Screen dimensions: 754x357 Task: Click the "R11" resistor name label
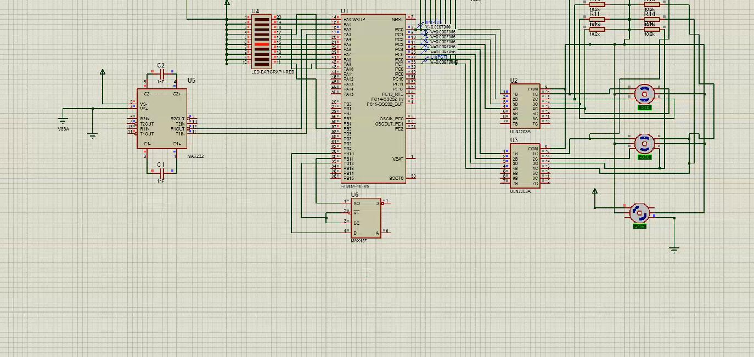pyautogui.click(x=595, y=14)
